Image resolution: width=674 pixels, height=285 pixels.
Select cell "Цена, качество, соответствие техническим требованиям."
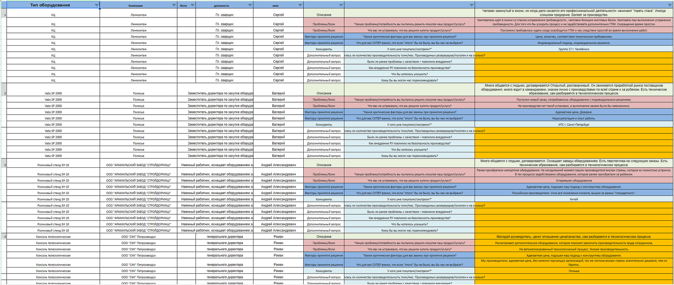[574, 37]
